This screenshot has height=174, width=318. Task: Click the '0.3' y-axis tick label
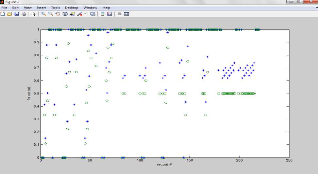pyautogui.click(x=37, y=119)
